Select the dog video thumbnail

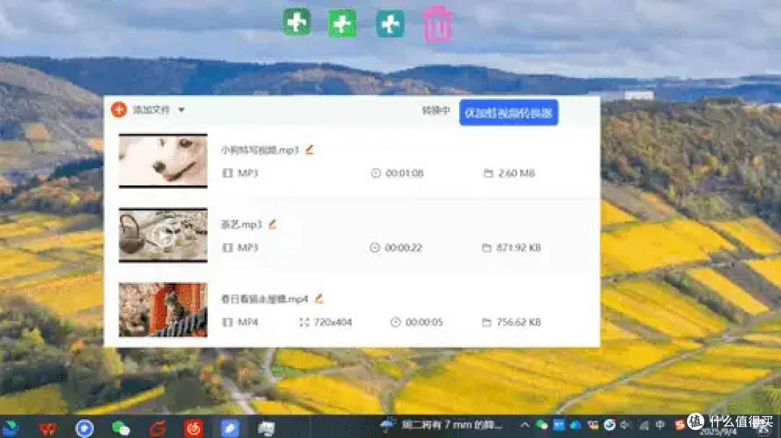click(163, 161)
